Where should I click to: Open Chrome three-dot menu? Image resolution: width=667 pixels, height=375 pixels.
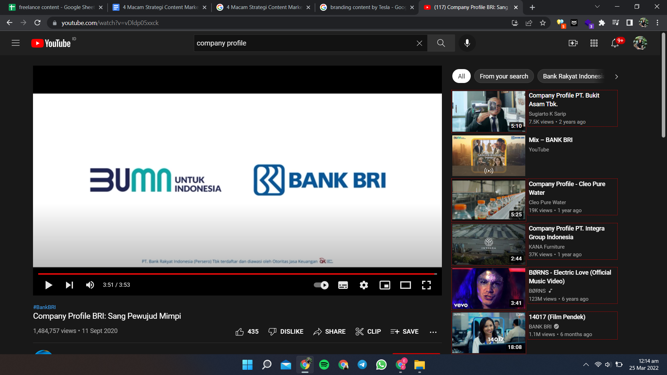click(657, 23)
